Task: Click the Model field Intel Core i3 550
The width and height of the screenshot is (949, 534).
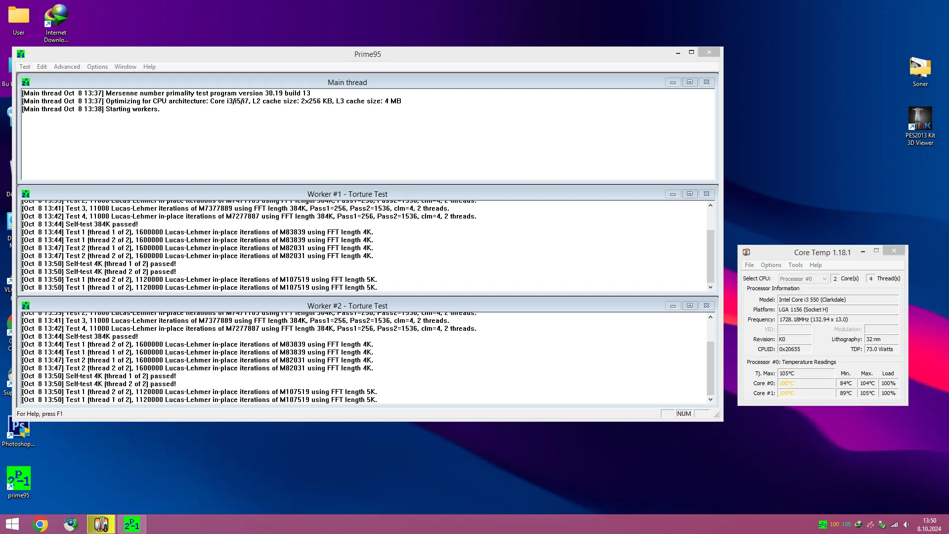Action: point(838,300)
